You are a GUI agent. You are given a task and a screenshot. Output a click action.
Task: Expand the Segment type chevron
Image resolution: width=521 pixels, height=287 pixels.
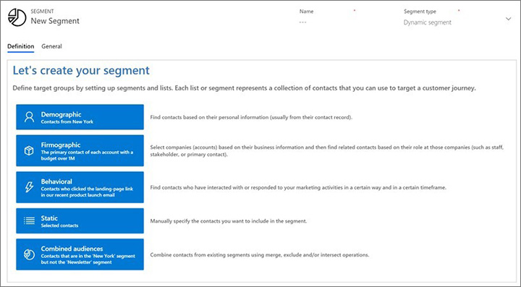509,19
